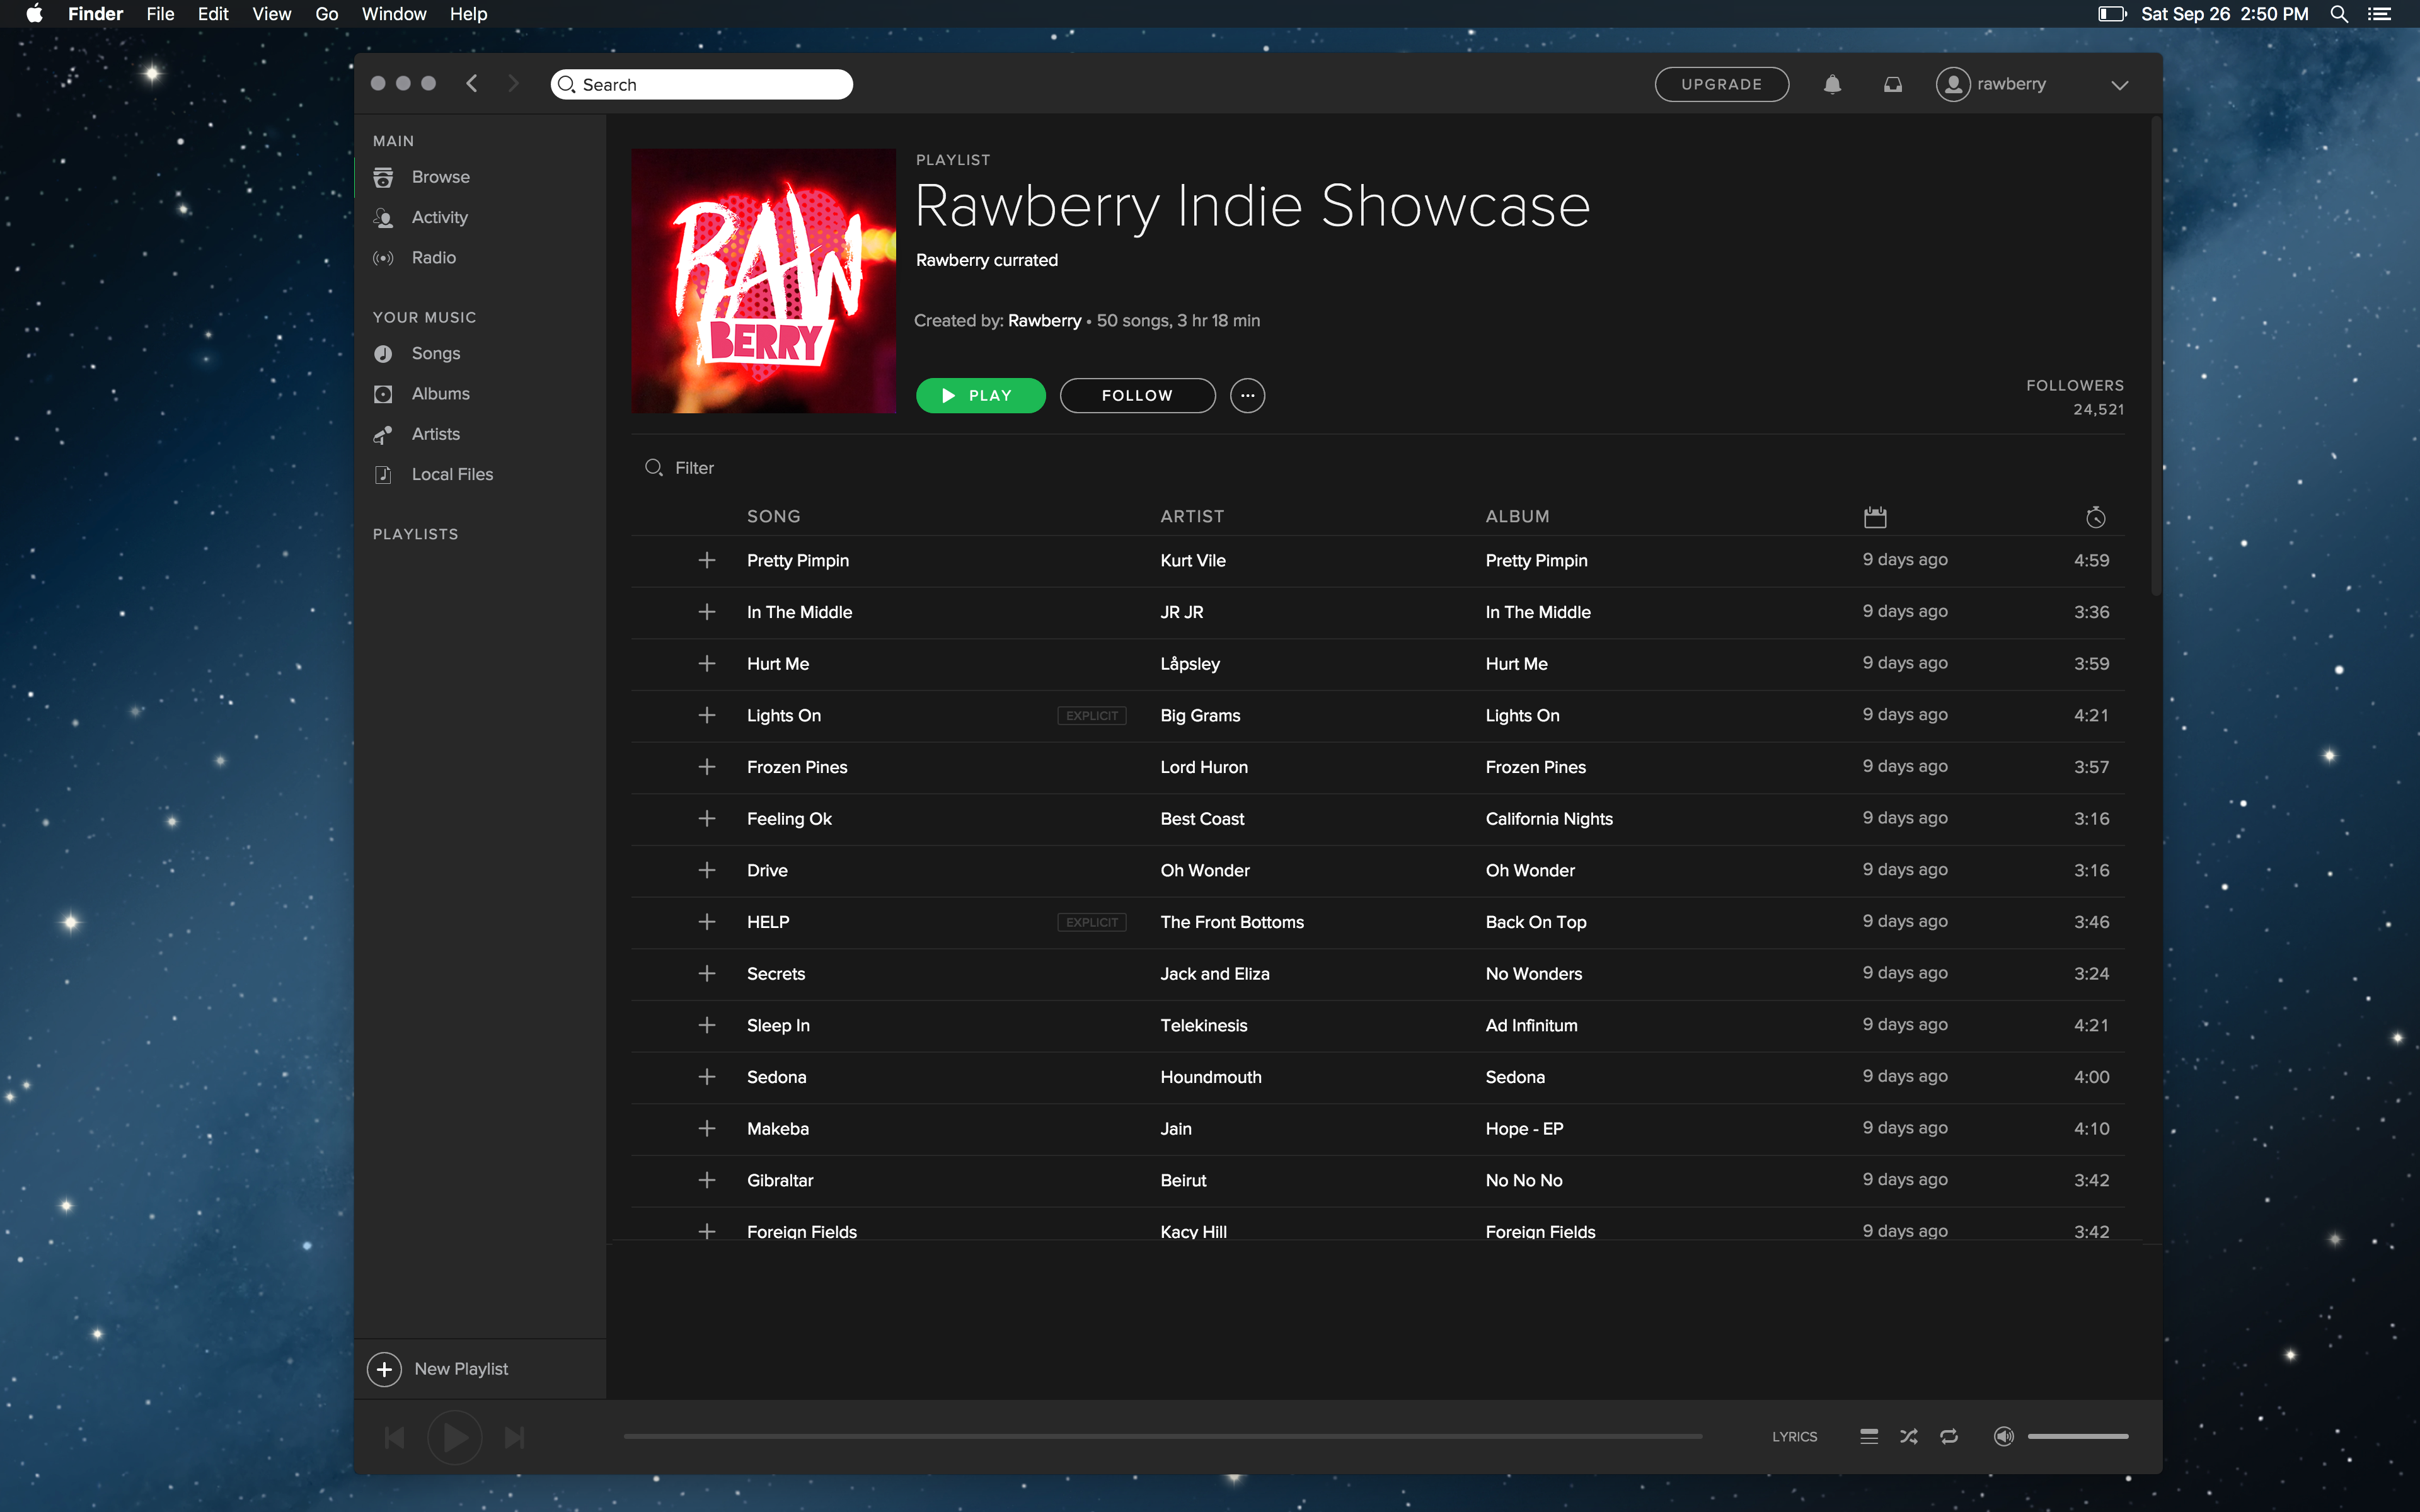Screen dimensions: 2420x1512
Task: Add Feeling Ok with plus icon
Action: point(707,818)
